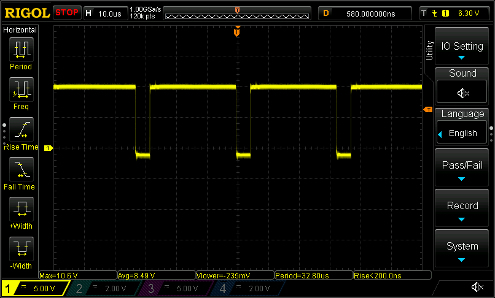Select the Freq measurement icon

[21, 89]
